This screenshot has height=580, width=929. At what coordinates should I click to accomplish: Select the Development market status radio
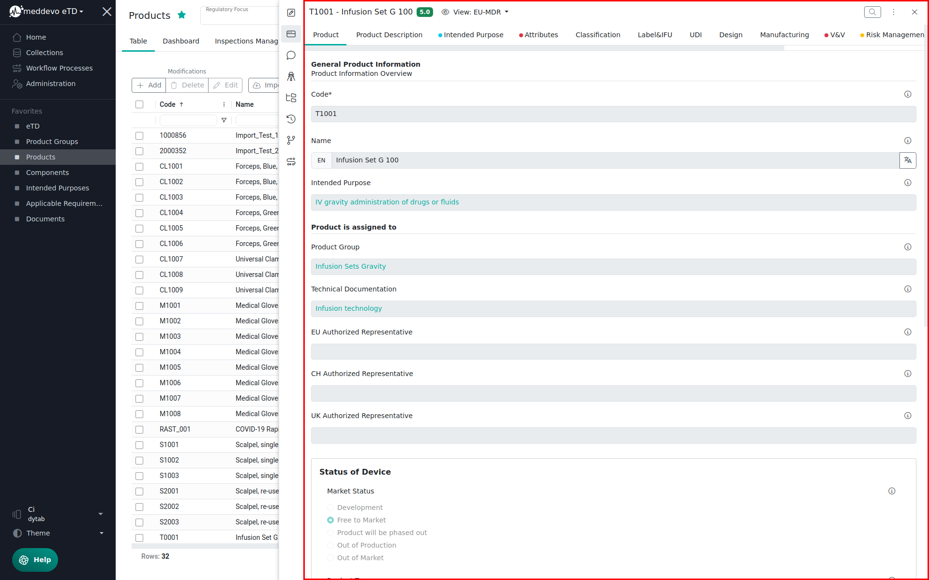point(330,507)
